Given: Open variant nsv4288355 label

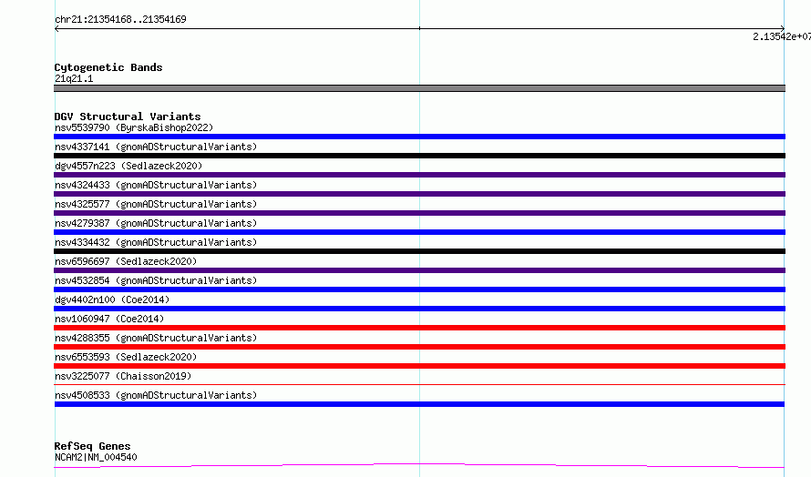Looking at the screenshot, I should [x=156, y=338].
